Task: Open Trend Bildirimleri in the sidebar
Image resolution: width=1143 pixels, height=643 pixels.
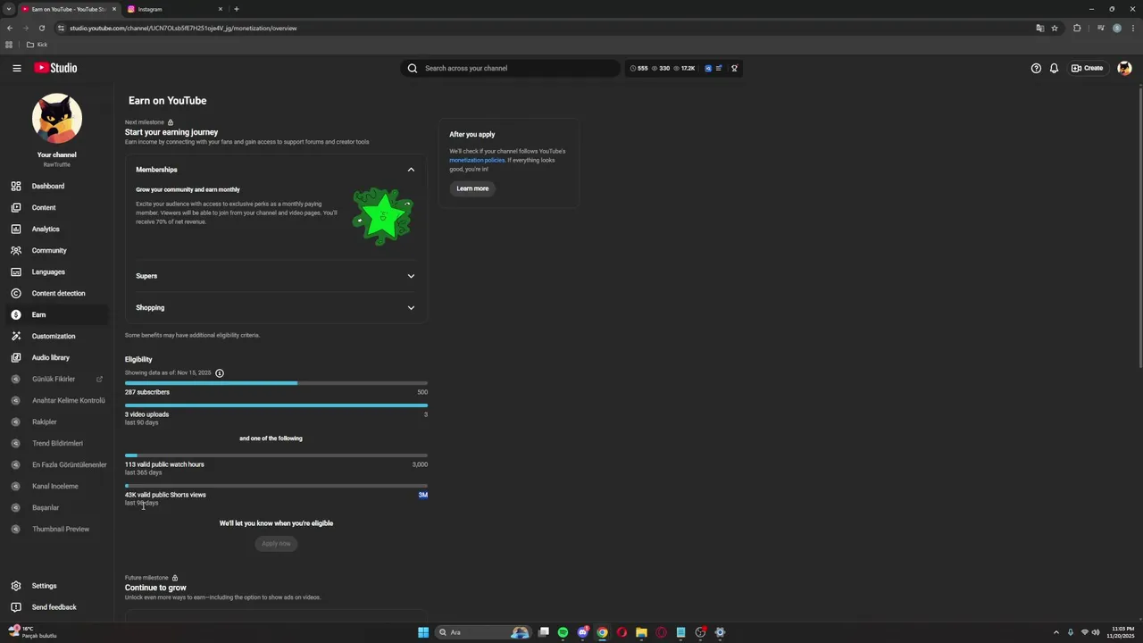Action: [57, 443]
